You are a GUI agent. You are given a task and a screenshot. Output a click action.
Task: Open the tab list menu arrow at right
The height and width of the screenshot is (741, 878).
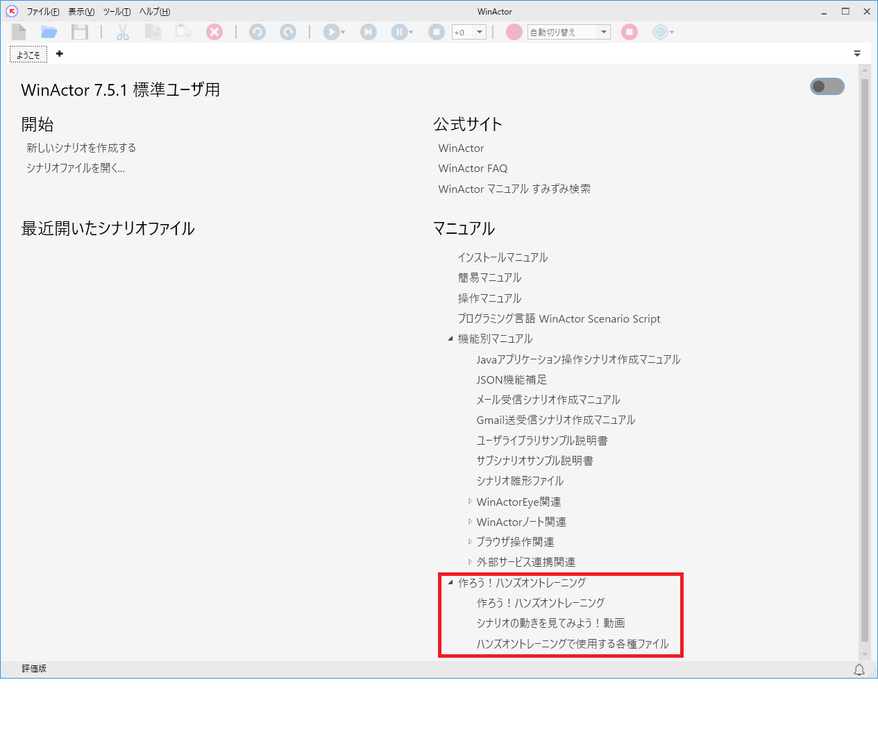coord(857,53)
